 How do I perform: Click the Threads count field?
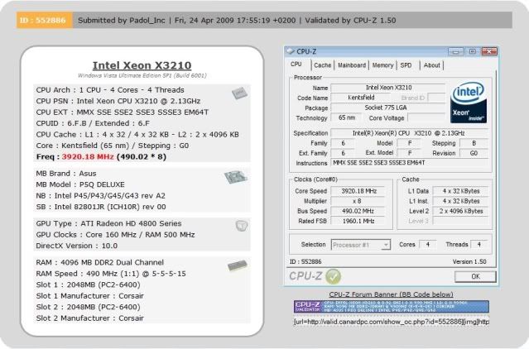click(479, 245)
